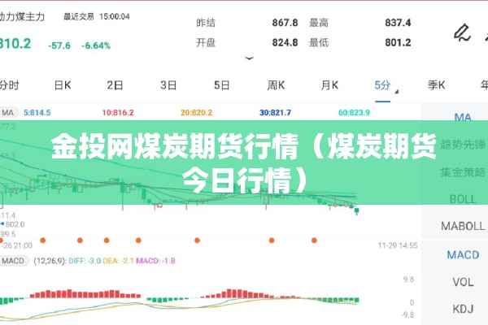The image size is (488, 325).
Task: Click the 最低 value 801.2
Action: [x=398, y=42]
